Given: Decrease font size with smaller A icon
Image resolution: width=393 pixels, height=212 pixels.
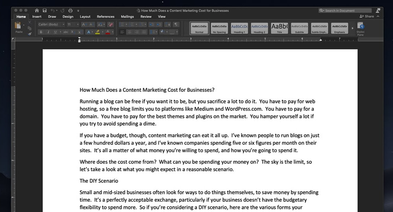Looking at the screenshot, I should coord(91,24).
